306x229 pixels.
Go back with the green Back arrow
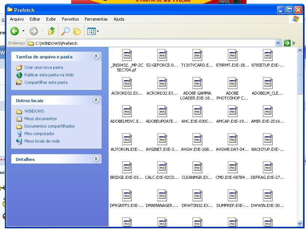(15, 31)
